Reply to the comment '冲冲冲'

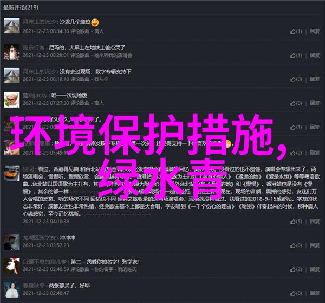[315, 245]
